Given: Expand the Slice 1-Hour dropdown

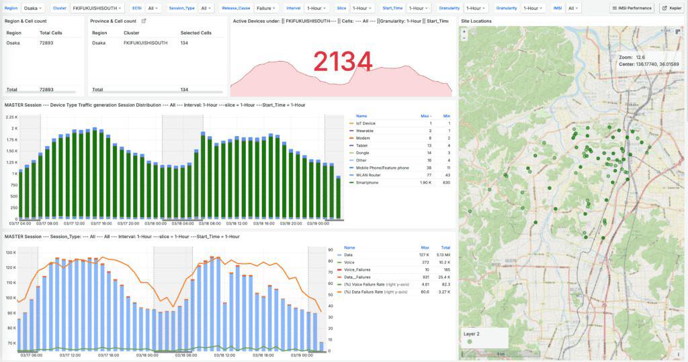Looking at the screenshot, I should point(362,8).
